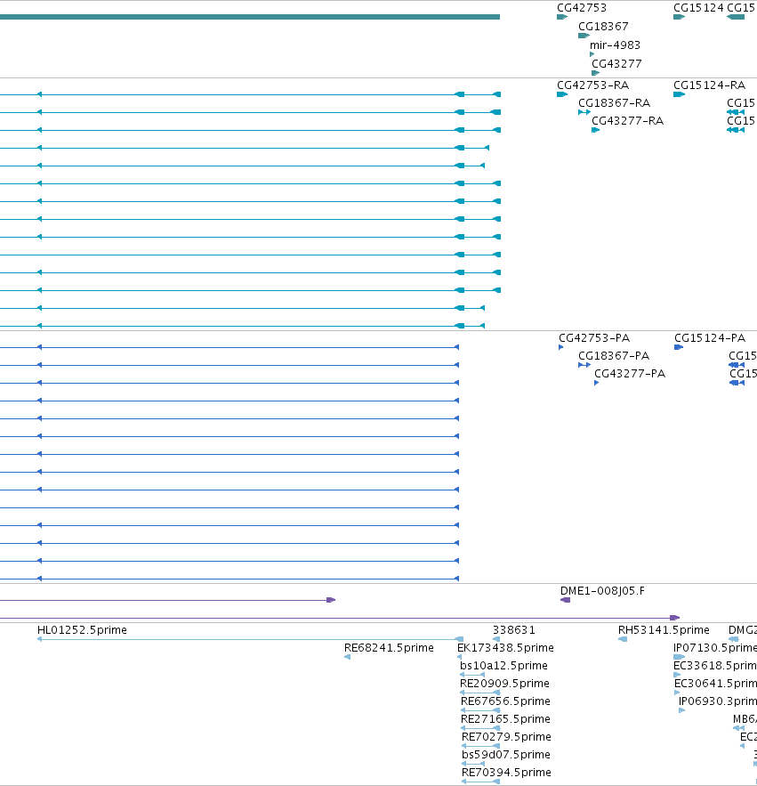
Task: Open EST label IP06930.3prime
Action: click(718, 701)
